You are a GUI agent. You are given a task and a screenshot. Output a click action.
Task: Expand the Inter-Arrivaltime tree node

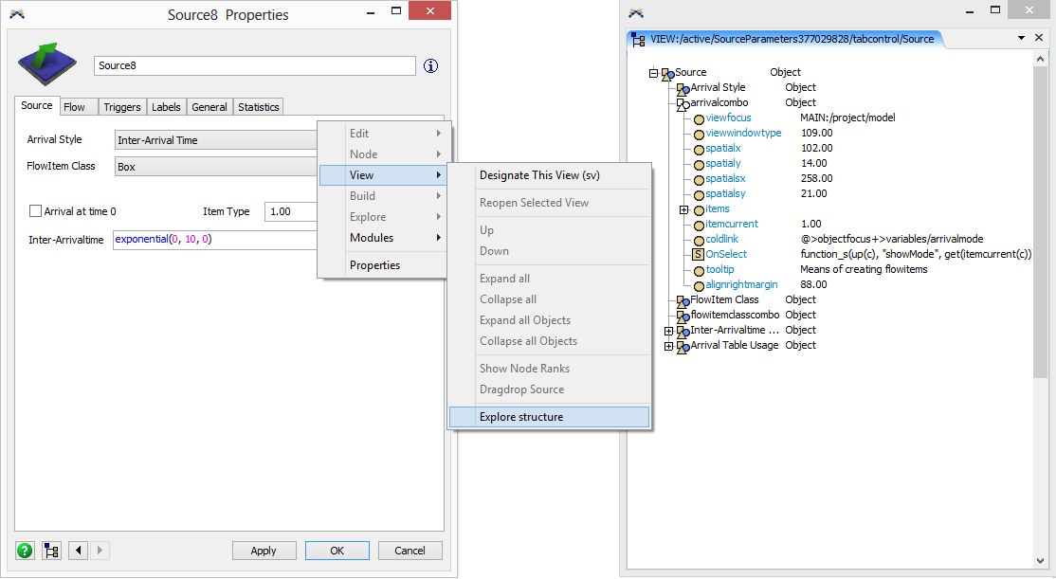coord(669,331)
